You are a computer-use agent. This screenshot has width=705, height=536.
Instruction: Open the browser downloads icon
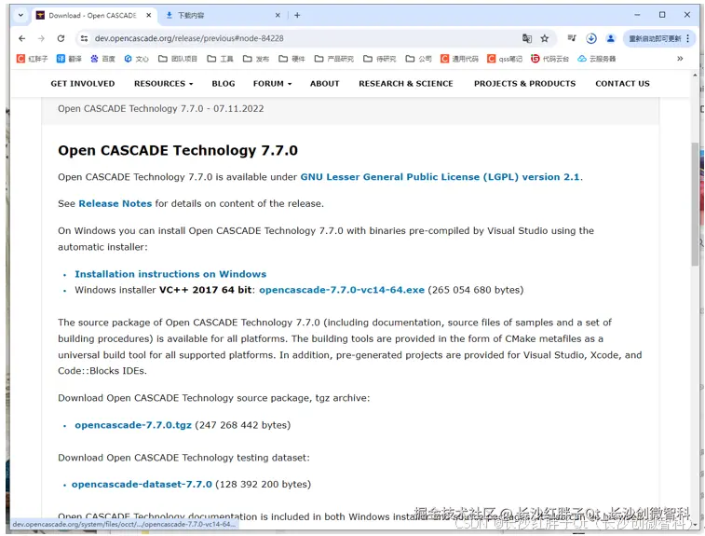591,38
